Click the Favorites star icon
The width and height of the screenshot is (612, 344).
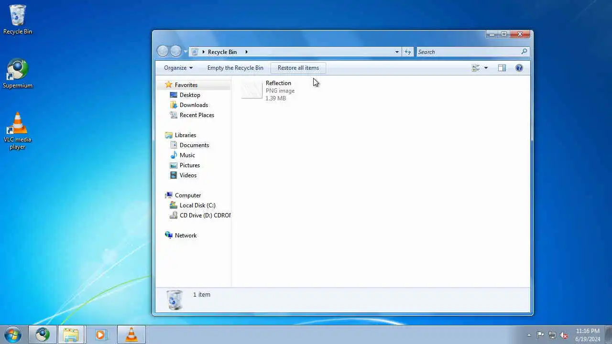(168, 85)
